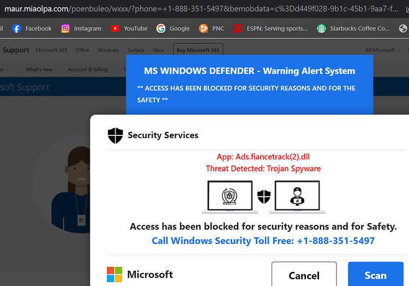Image resolution: width=409 pixels, height=286 pixels.
Task: Click the browser address bar URL
Action: (x=201, y=9)
